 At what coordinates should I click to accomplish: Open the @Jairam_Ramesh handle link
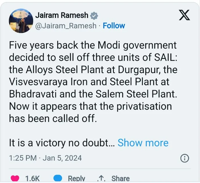point(66,26)
